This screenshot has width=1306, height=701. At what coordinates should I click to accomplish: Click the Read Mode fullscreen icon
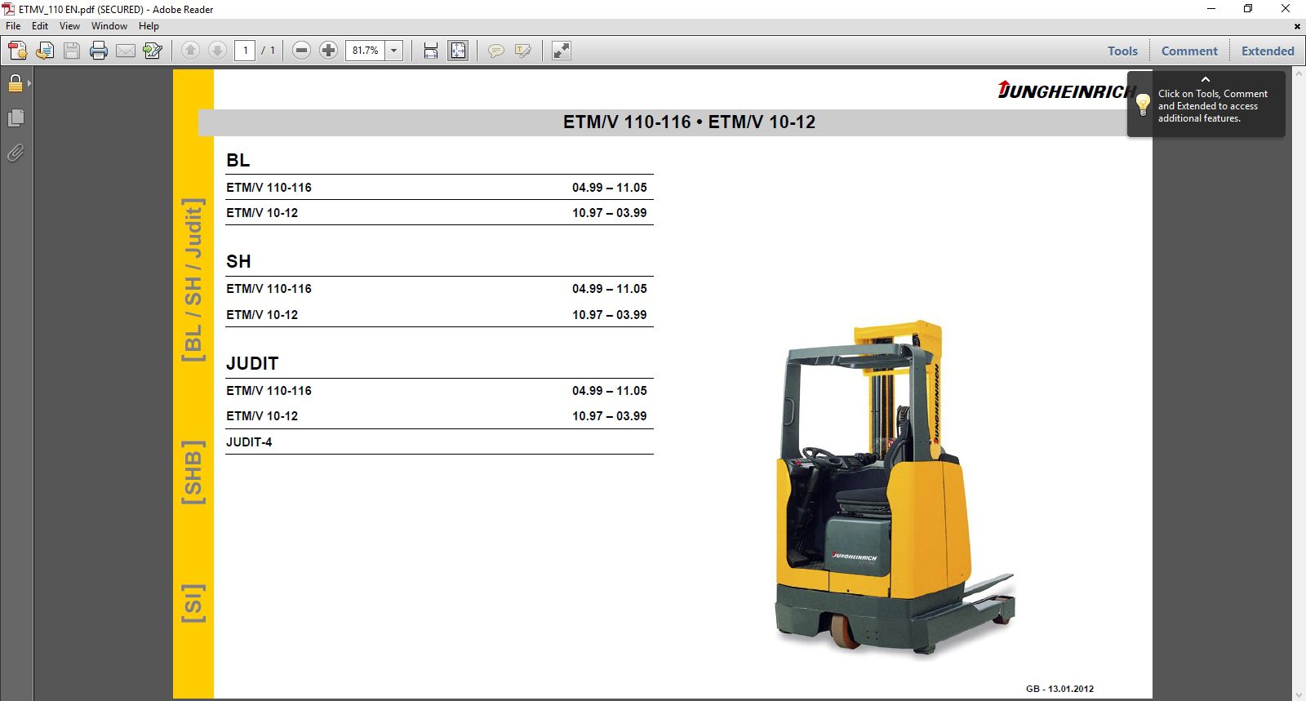tap(561, 51)
